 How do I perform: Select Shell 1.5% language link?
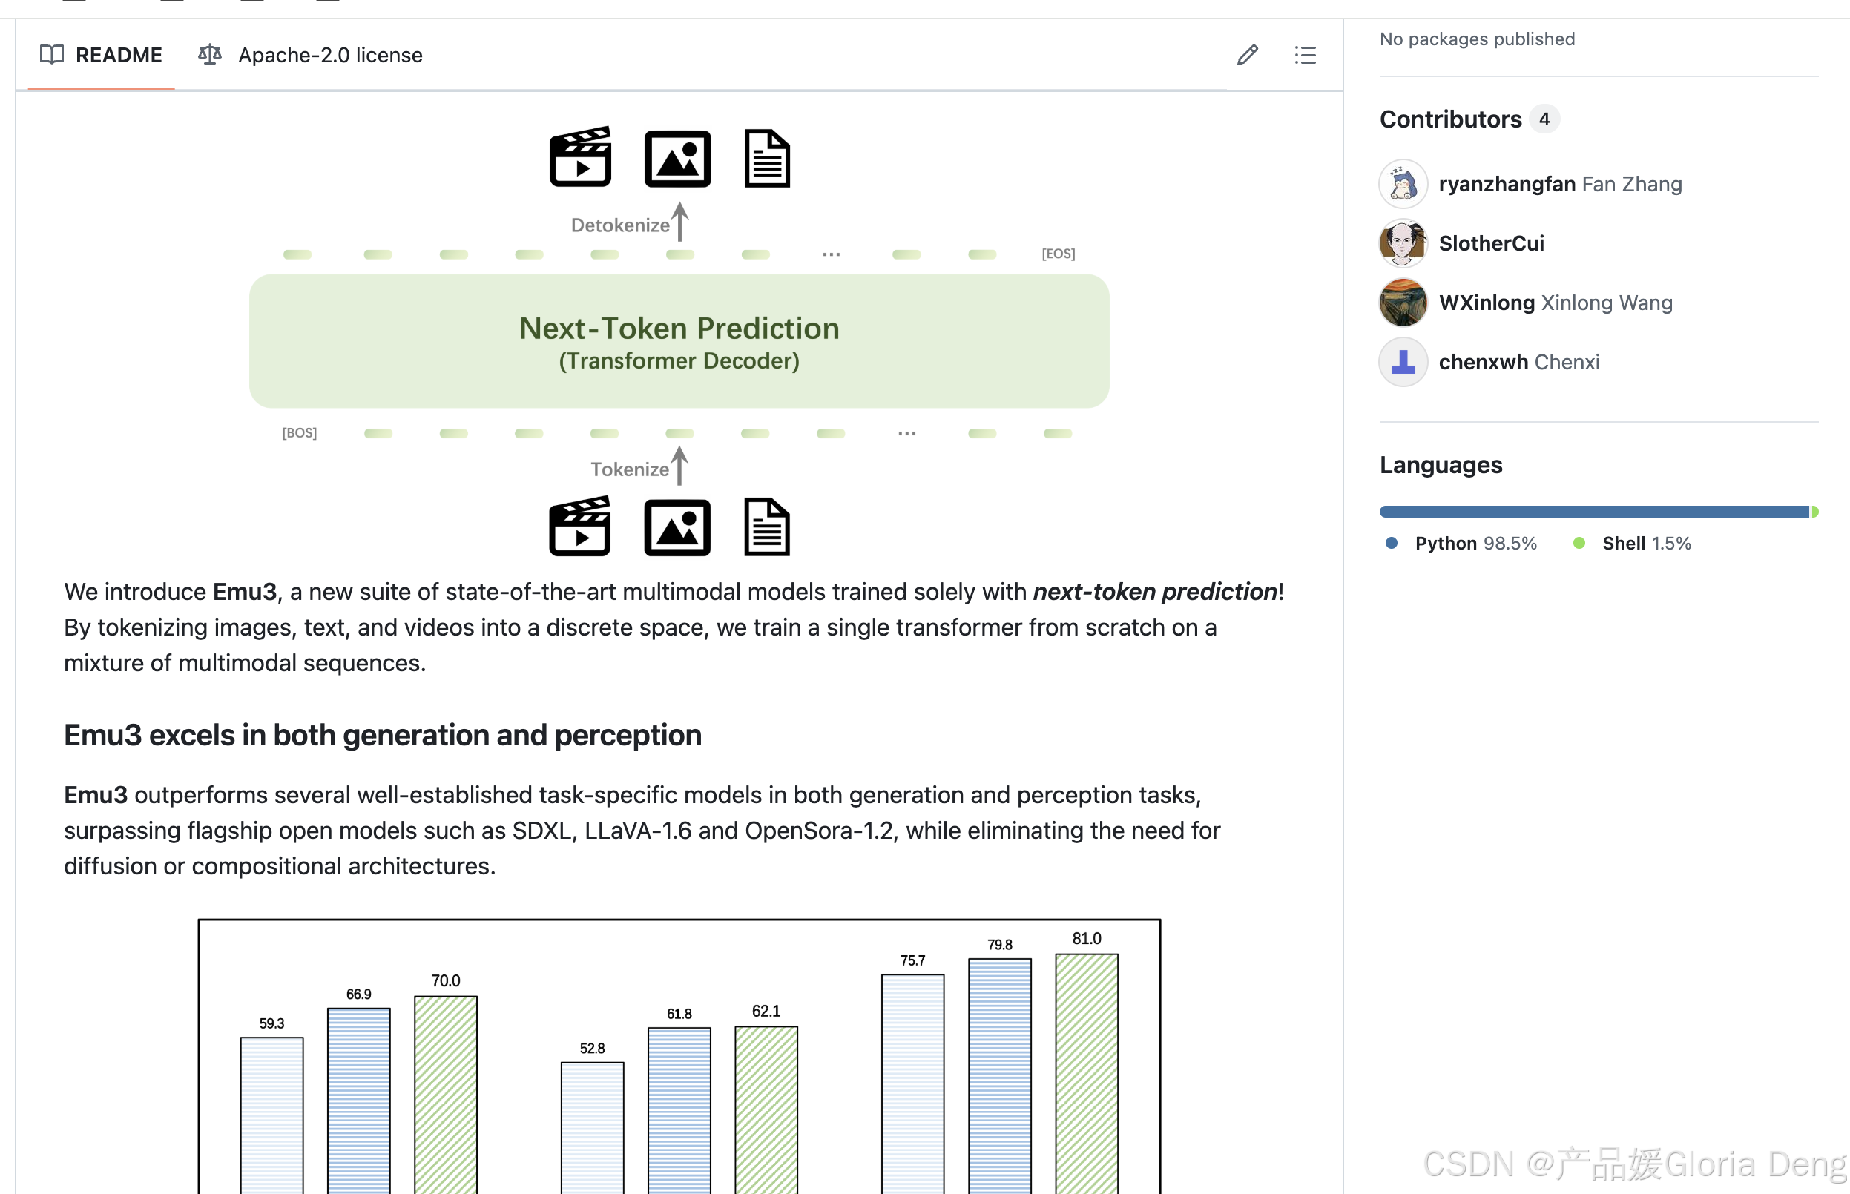1631,544
